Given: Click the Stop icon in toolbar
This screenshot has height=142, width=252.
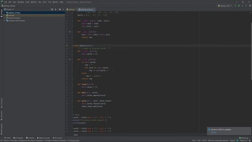Looking at the screenshot, I should (246, 6).
